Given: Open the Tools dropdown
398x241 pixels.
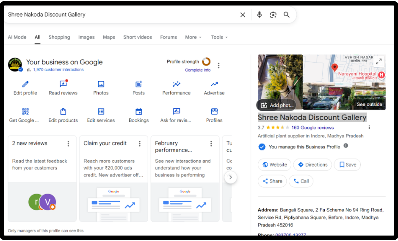Looking at the screenshot, I should coord(219,37).
